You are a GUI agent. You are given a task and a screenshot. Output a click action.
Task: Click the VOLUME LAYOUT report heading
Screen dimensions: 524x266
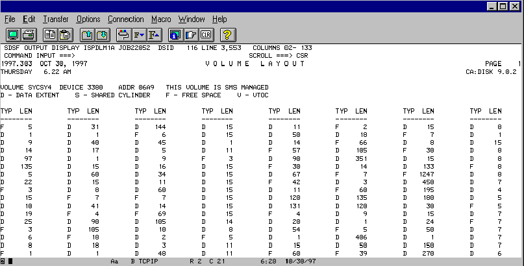click(x=255, y=64)
